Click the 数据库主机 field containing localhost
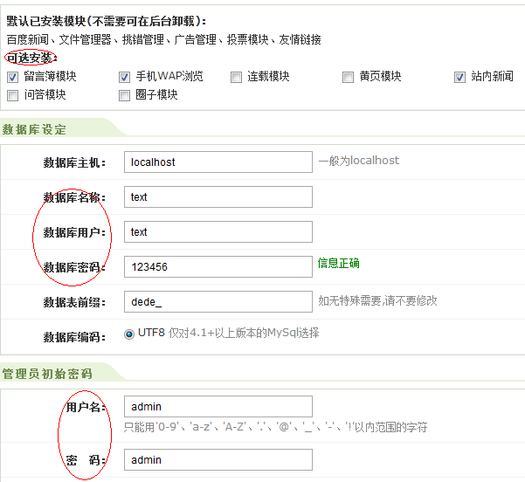 pyautogui.click(x=218, y=162)
